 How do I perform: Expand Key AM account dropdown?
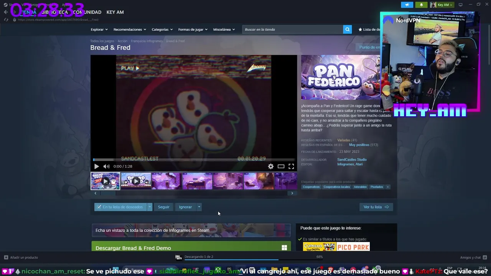pyautogui.click(x=442, y=5)
